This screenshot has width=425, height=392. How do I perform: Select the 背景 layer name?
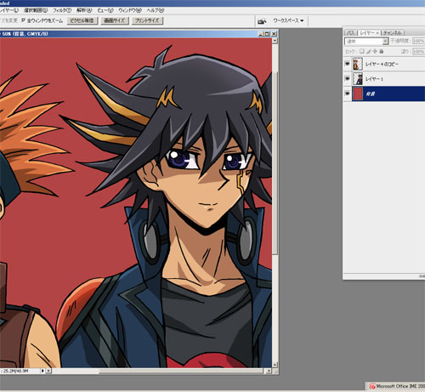pyautogui.click(x=371, y=94)
